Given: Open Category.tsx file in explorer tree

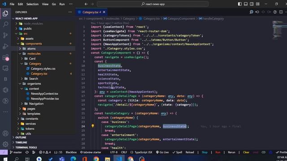Looking at the screenshot, I should pos(43,74).
